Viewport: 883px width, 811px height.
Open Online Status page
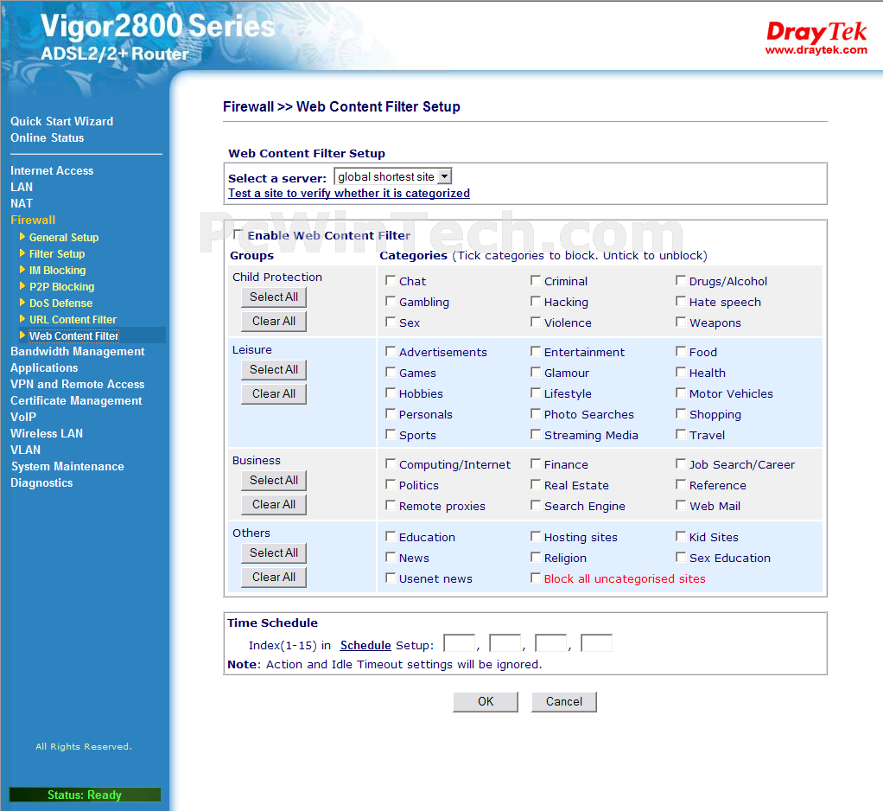[x=47, y=137]
